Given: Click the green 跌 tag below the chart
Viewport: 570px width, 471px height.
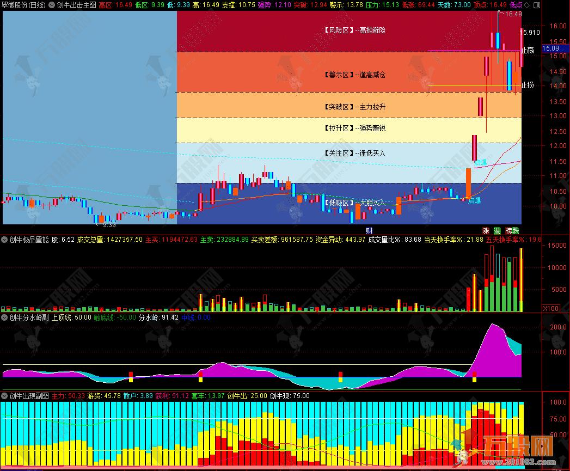Looking at the screenshot, I should [x=516, y=230].
